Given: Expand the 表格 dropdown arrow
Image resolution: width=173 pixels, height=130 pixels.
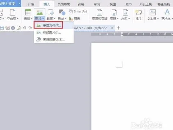Looking at the screenshot, I should [x=32, y=19].
